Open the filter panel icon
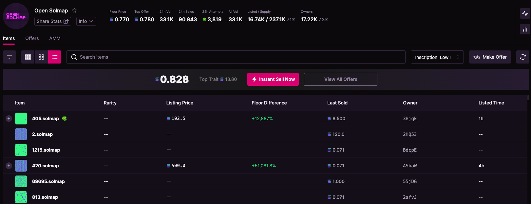This screenshot has width=531, height=204. (9, 57)
